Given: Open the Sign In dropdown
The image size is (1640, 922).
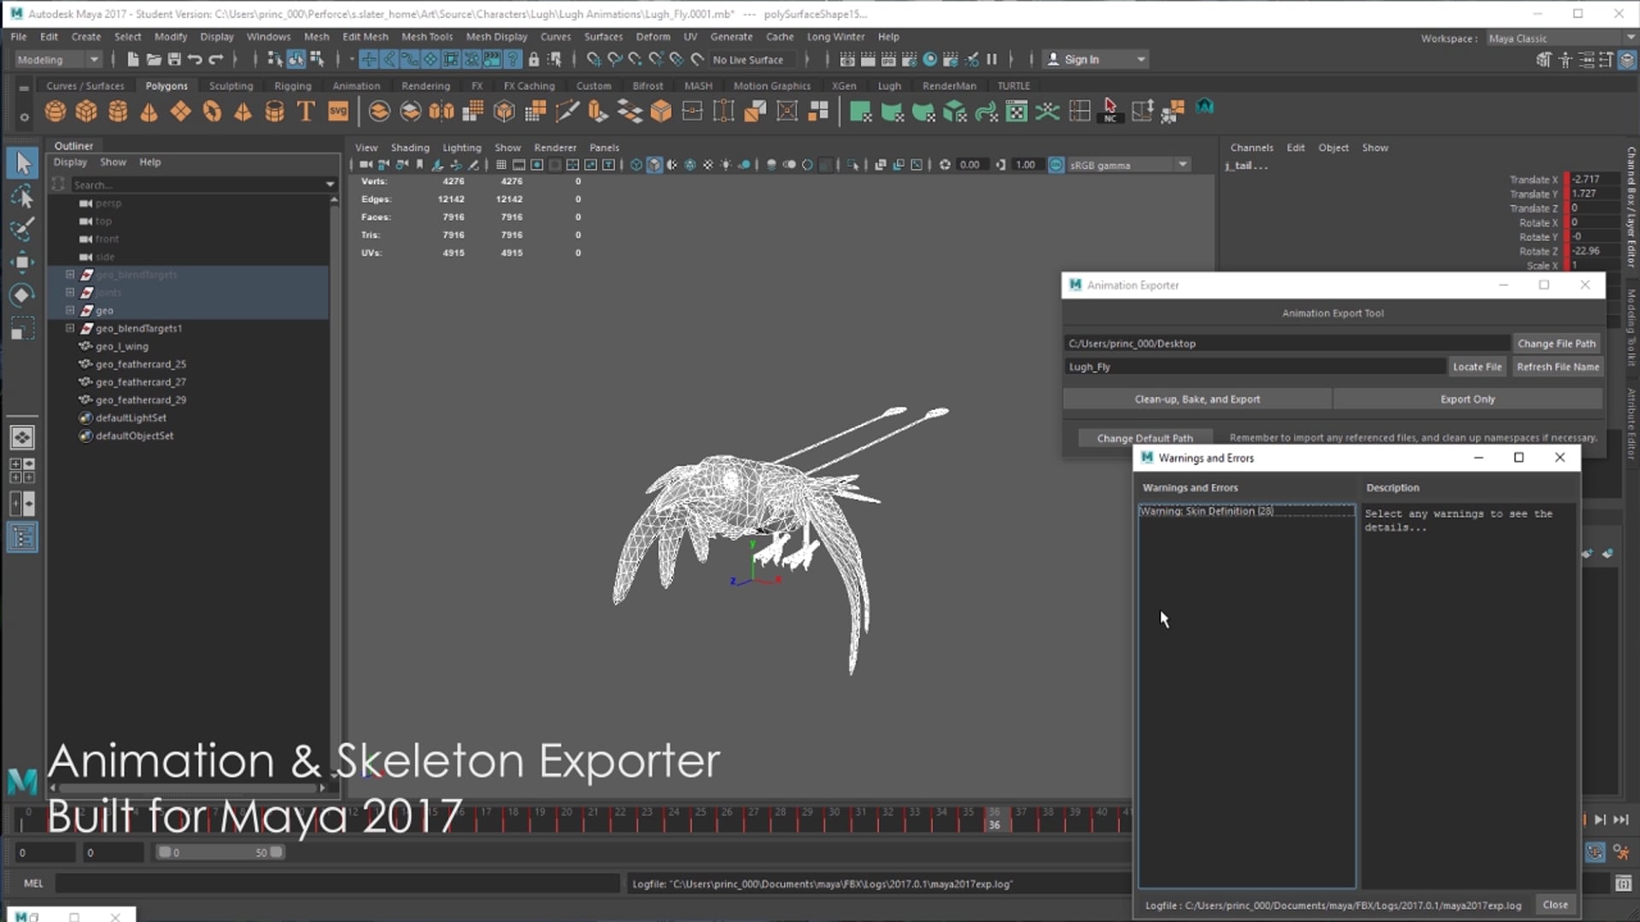Looking at the screenshot, I should point(1096,59).
